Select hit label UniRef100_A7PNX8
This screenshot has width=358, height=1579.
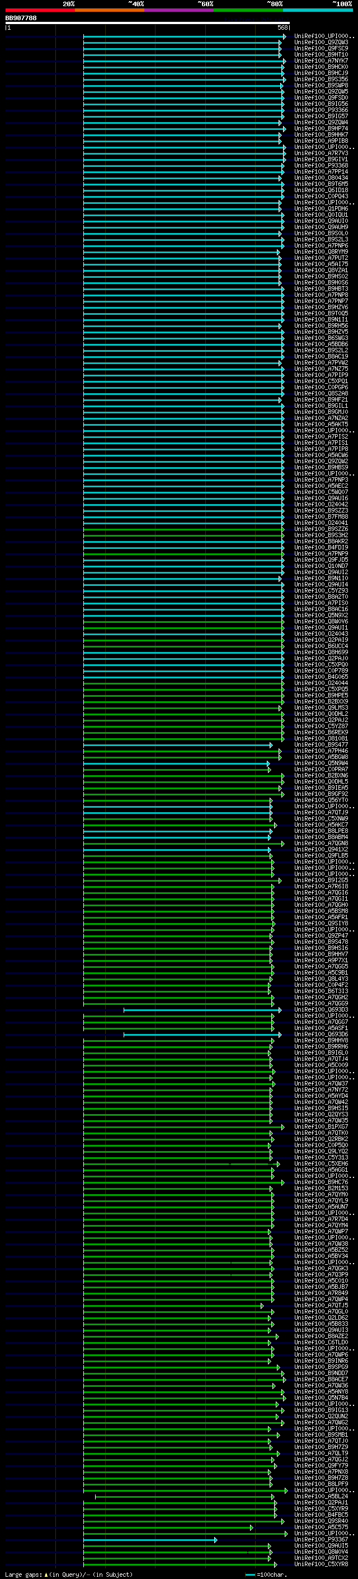pyautogui.click(x=321, y=1471)
